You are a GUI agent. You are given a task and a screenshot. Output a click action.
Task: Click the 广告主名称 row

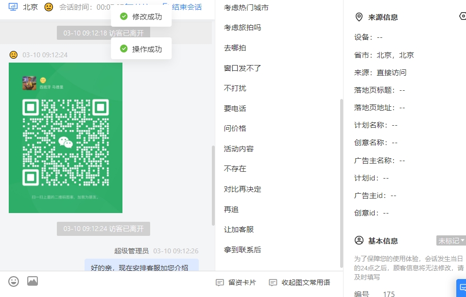click(380, 161)
